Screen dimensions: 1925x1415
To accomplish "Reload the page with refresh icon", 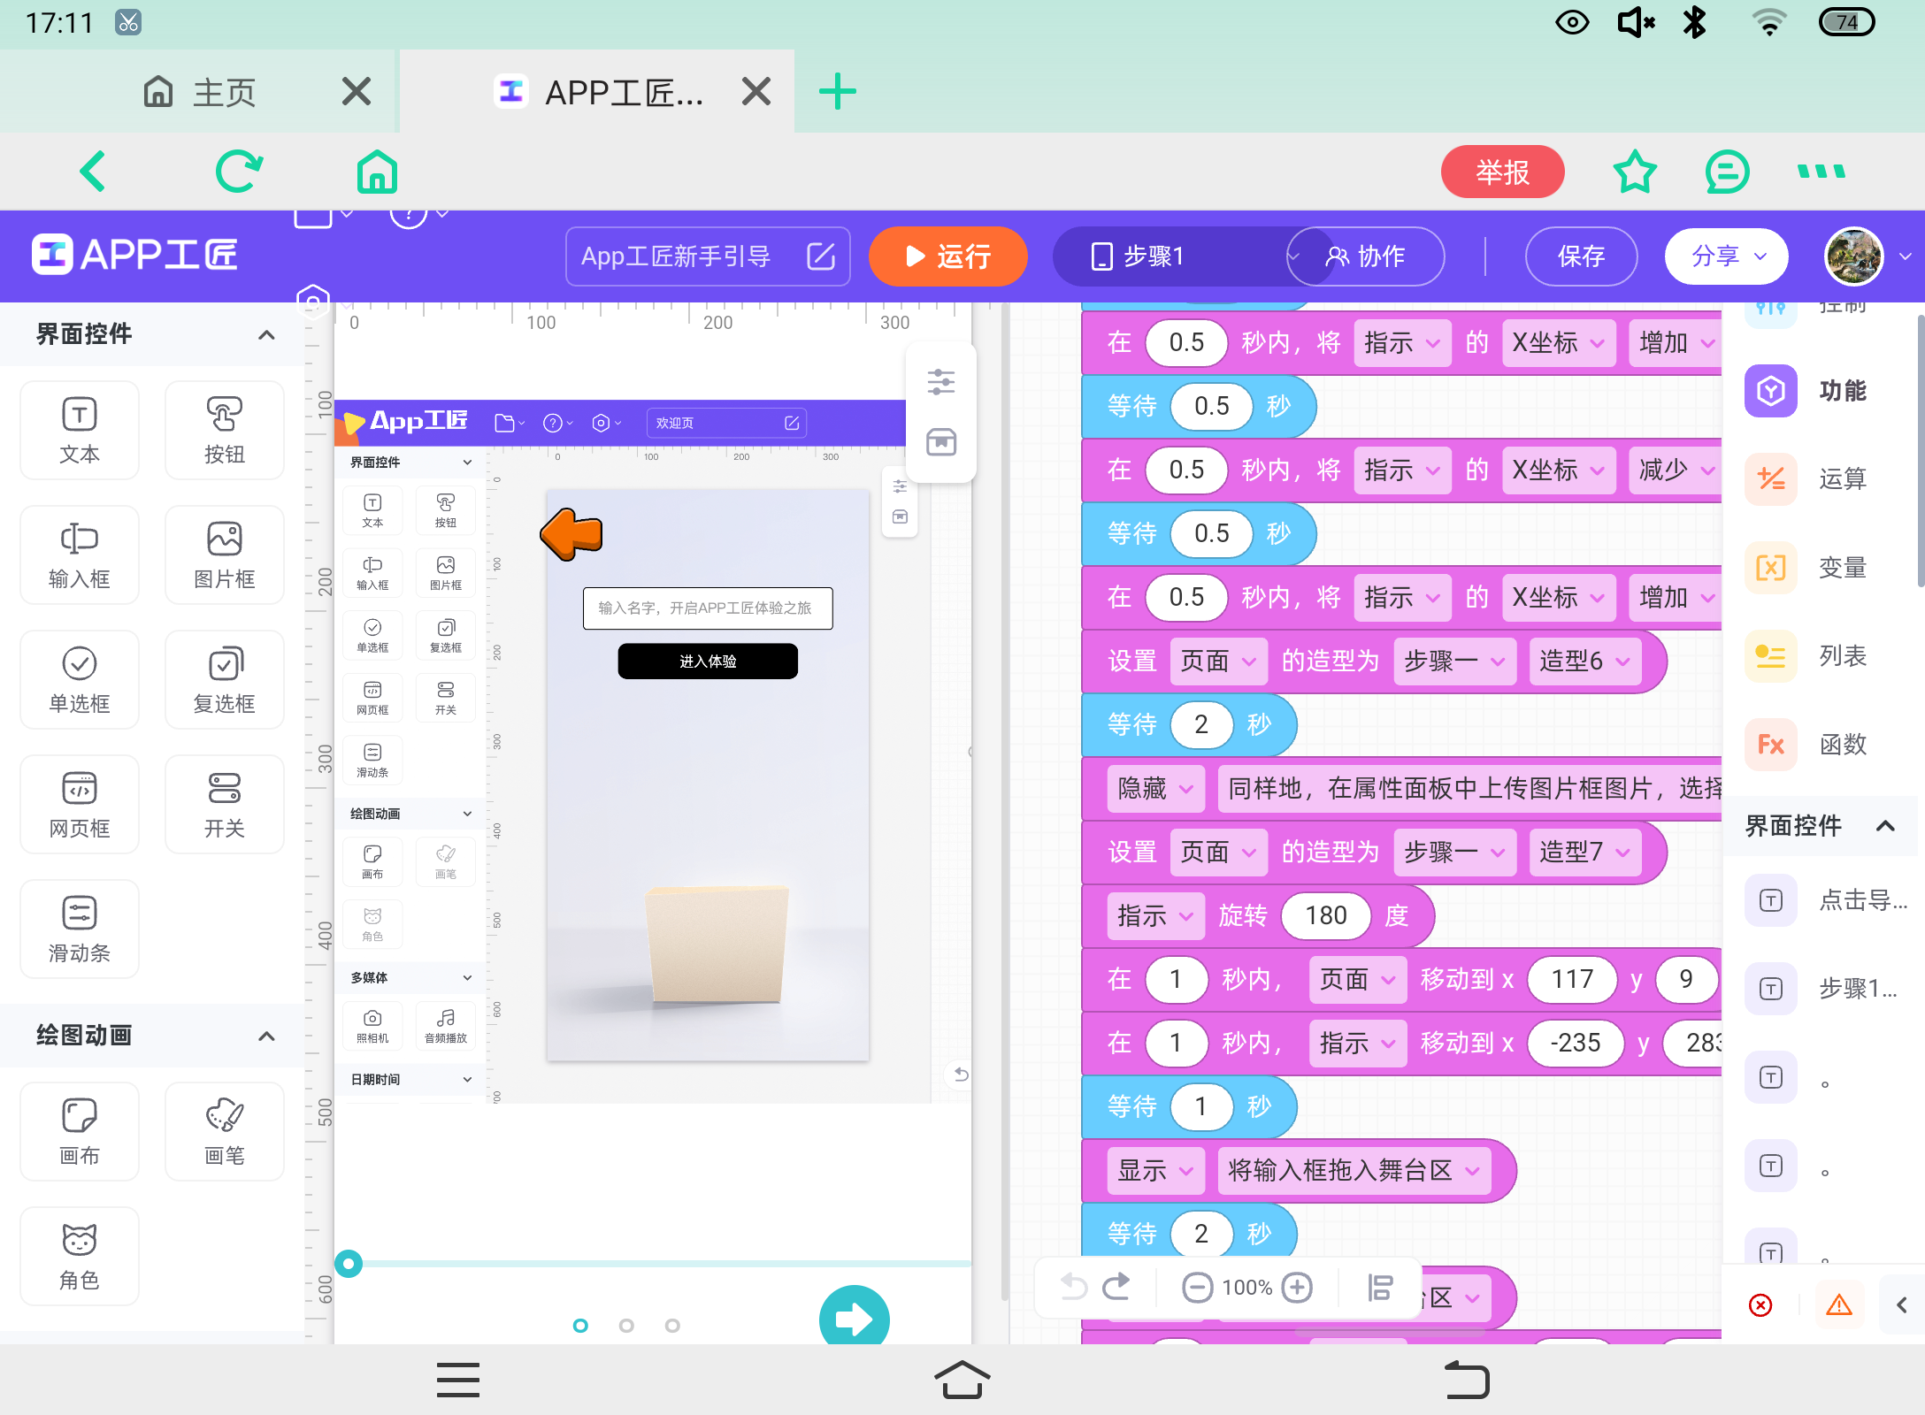I will tap(239, 172).
